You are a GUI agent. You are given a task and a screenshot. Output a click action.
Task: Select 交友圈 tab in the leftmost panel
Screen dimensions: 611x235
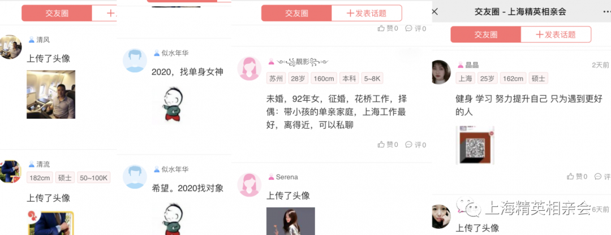(x=57, y=13)
